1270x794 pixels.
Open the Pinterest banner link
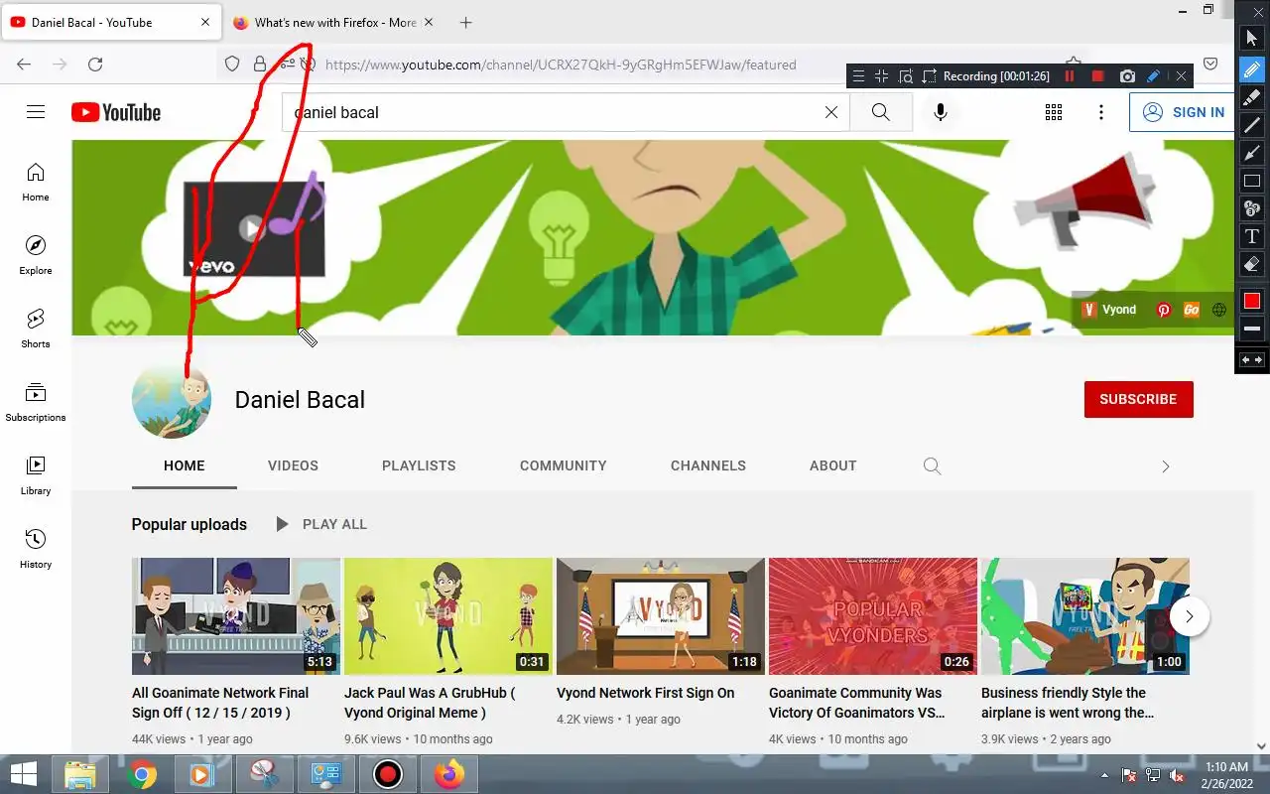pyautogui.click(x=1164, y=310)
